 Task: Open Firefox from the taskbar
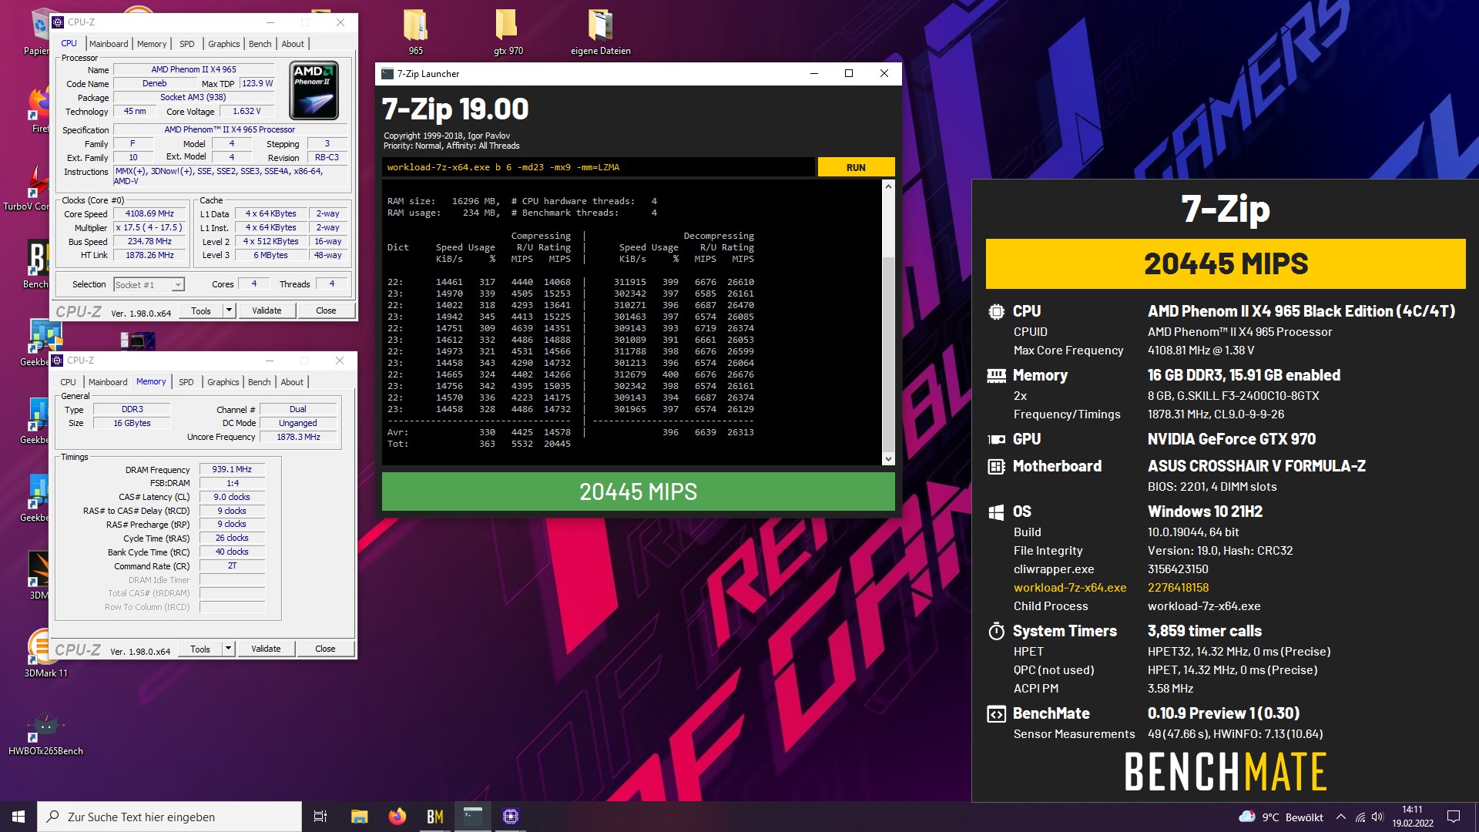tap(397, 817)
